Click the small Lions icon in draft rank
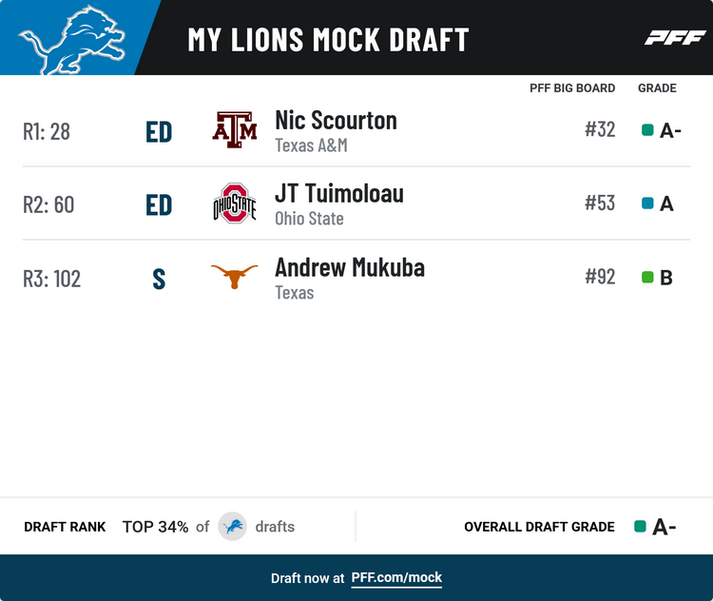This screenshot has width=713, height=601. 232,526
